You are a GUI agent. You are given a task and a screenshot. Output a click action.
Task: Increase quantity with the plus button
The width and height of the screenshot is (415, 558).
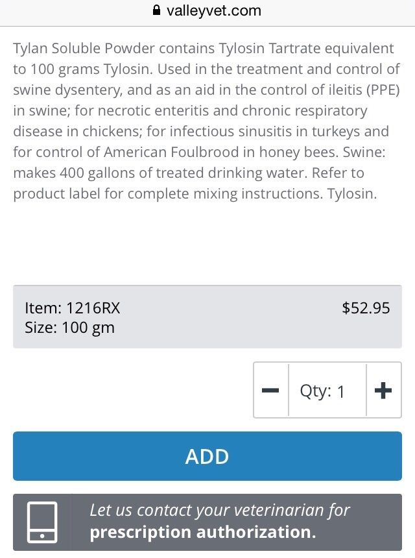click(x=383, y=390)
